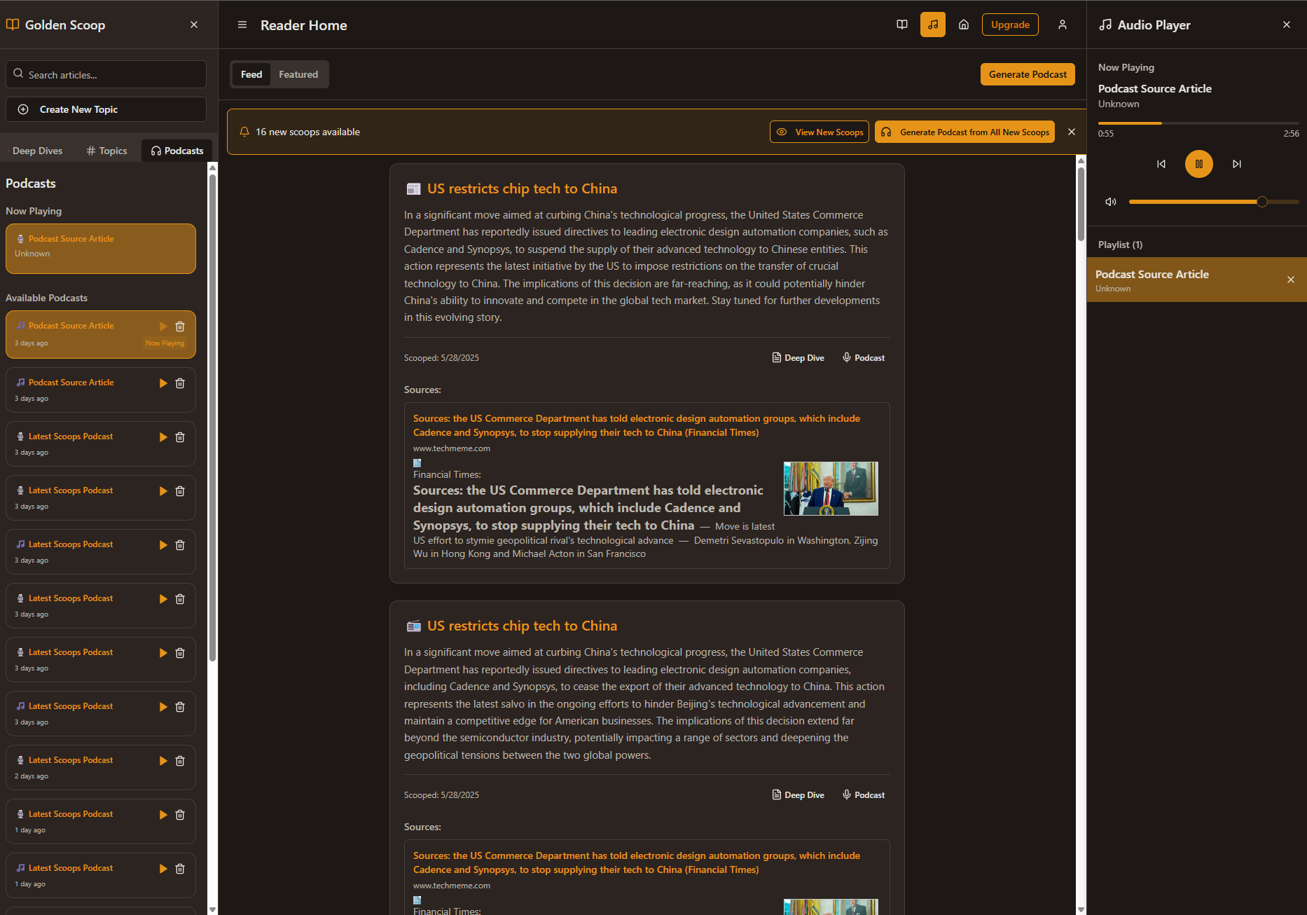Delete second Podcast Source Article entry
The height and width of the screenshot is (915, 1307).
tap(180, 383)
